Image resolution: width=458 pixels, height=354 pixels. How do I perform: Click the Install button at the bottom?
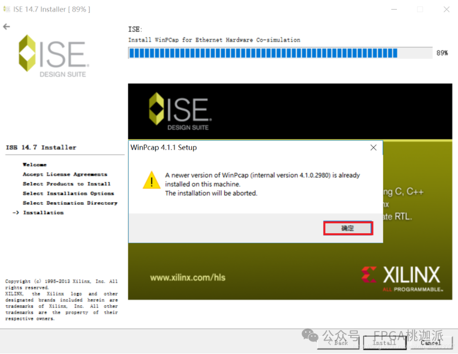(x=385, y=343)
